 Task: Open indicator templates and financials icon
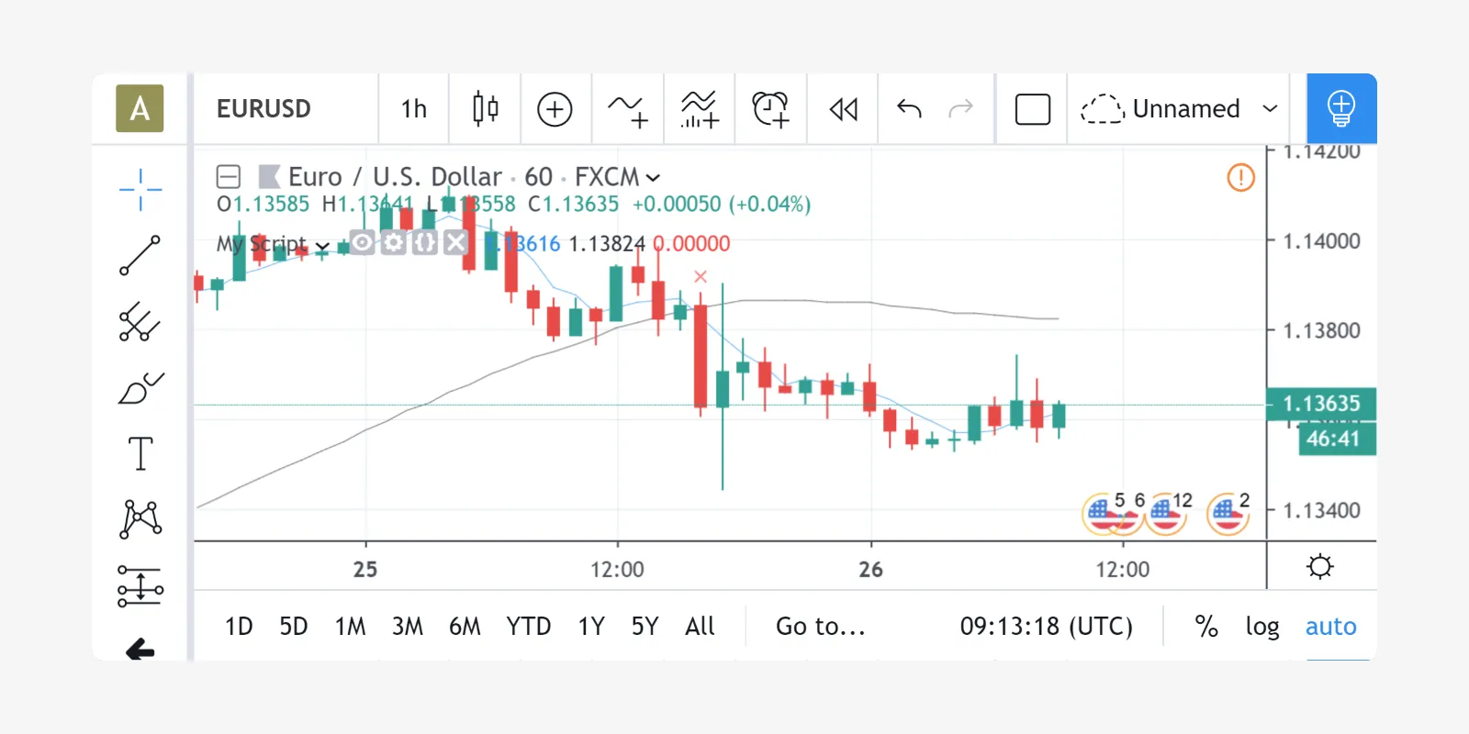[700, 108]
